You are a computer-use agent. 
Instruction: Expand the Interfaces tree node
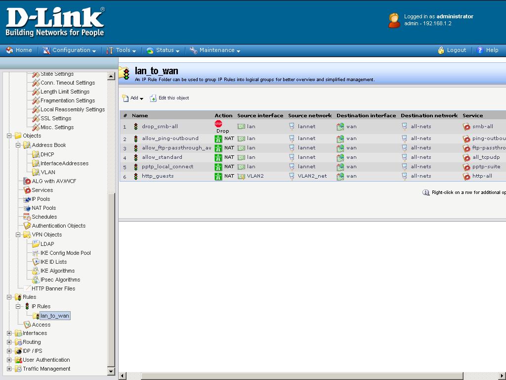9,333
